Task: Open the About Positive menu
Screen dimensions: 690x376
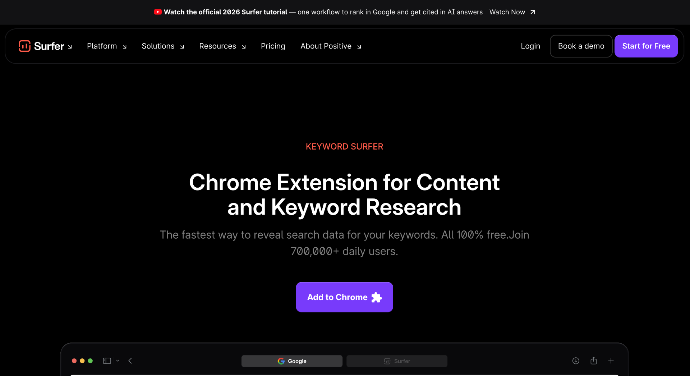Action: 331,46
